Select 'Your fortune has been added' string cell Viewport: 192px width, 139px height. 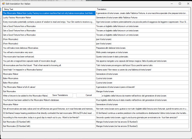[49, 100]
